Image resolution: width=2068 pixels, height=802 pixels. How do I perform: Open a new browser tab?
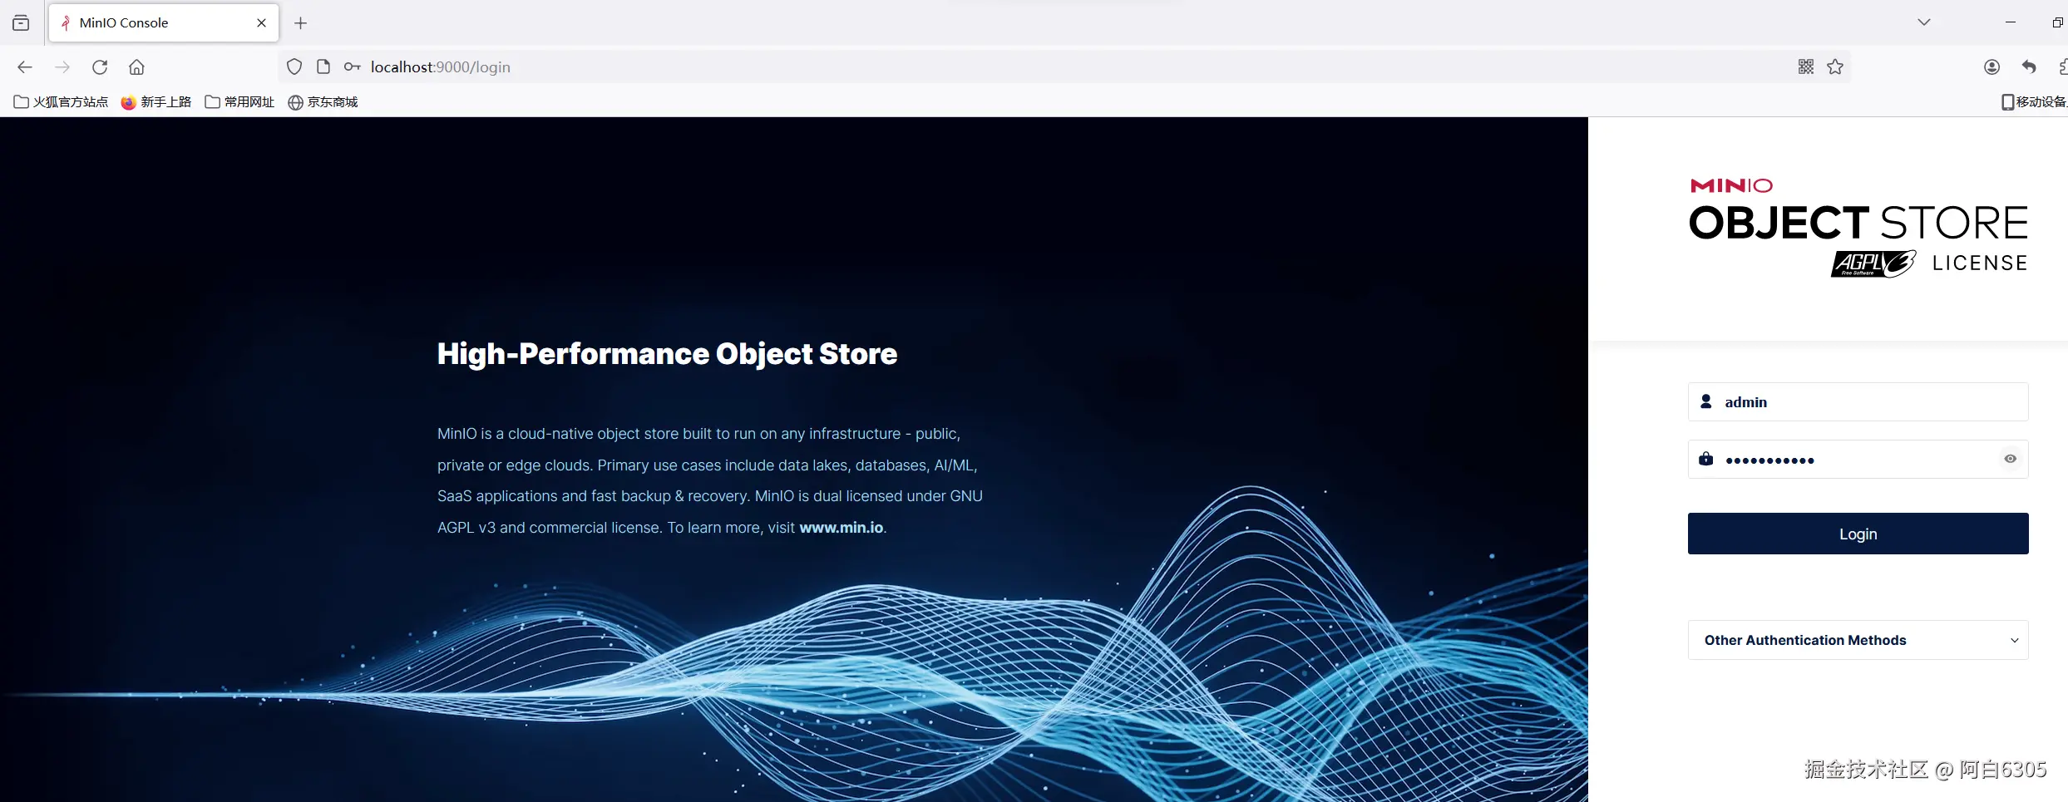301,23
